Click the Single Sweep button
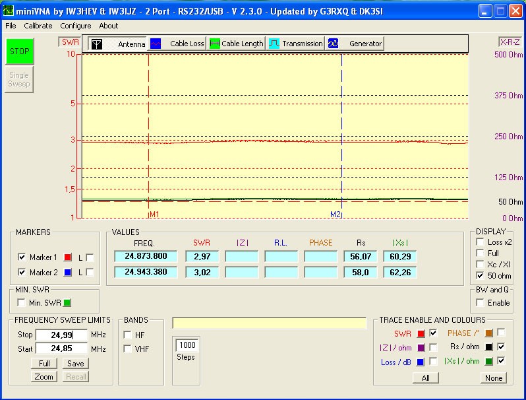 (x=19, y=80)
